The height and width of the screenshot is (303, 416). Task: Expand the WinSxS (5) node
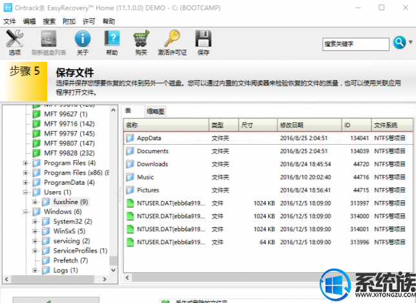click(35, 231)
